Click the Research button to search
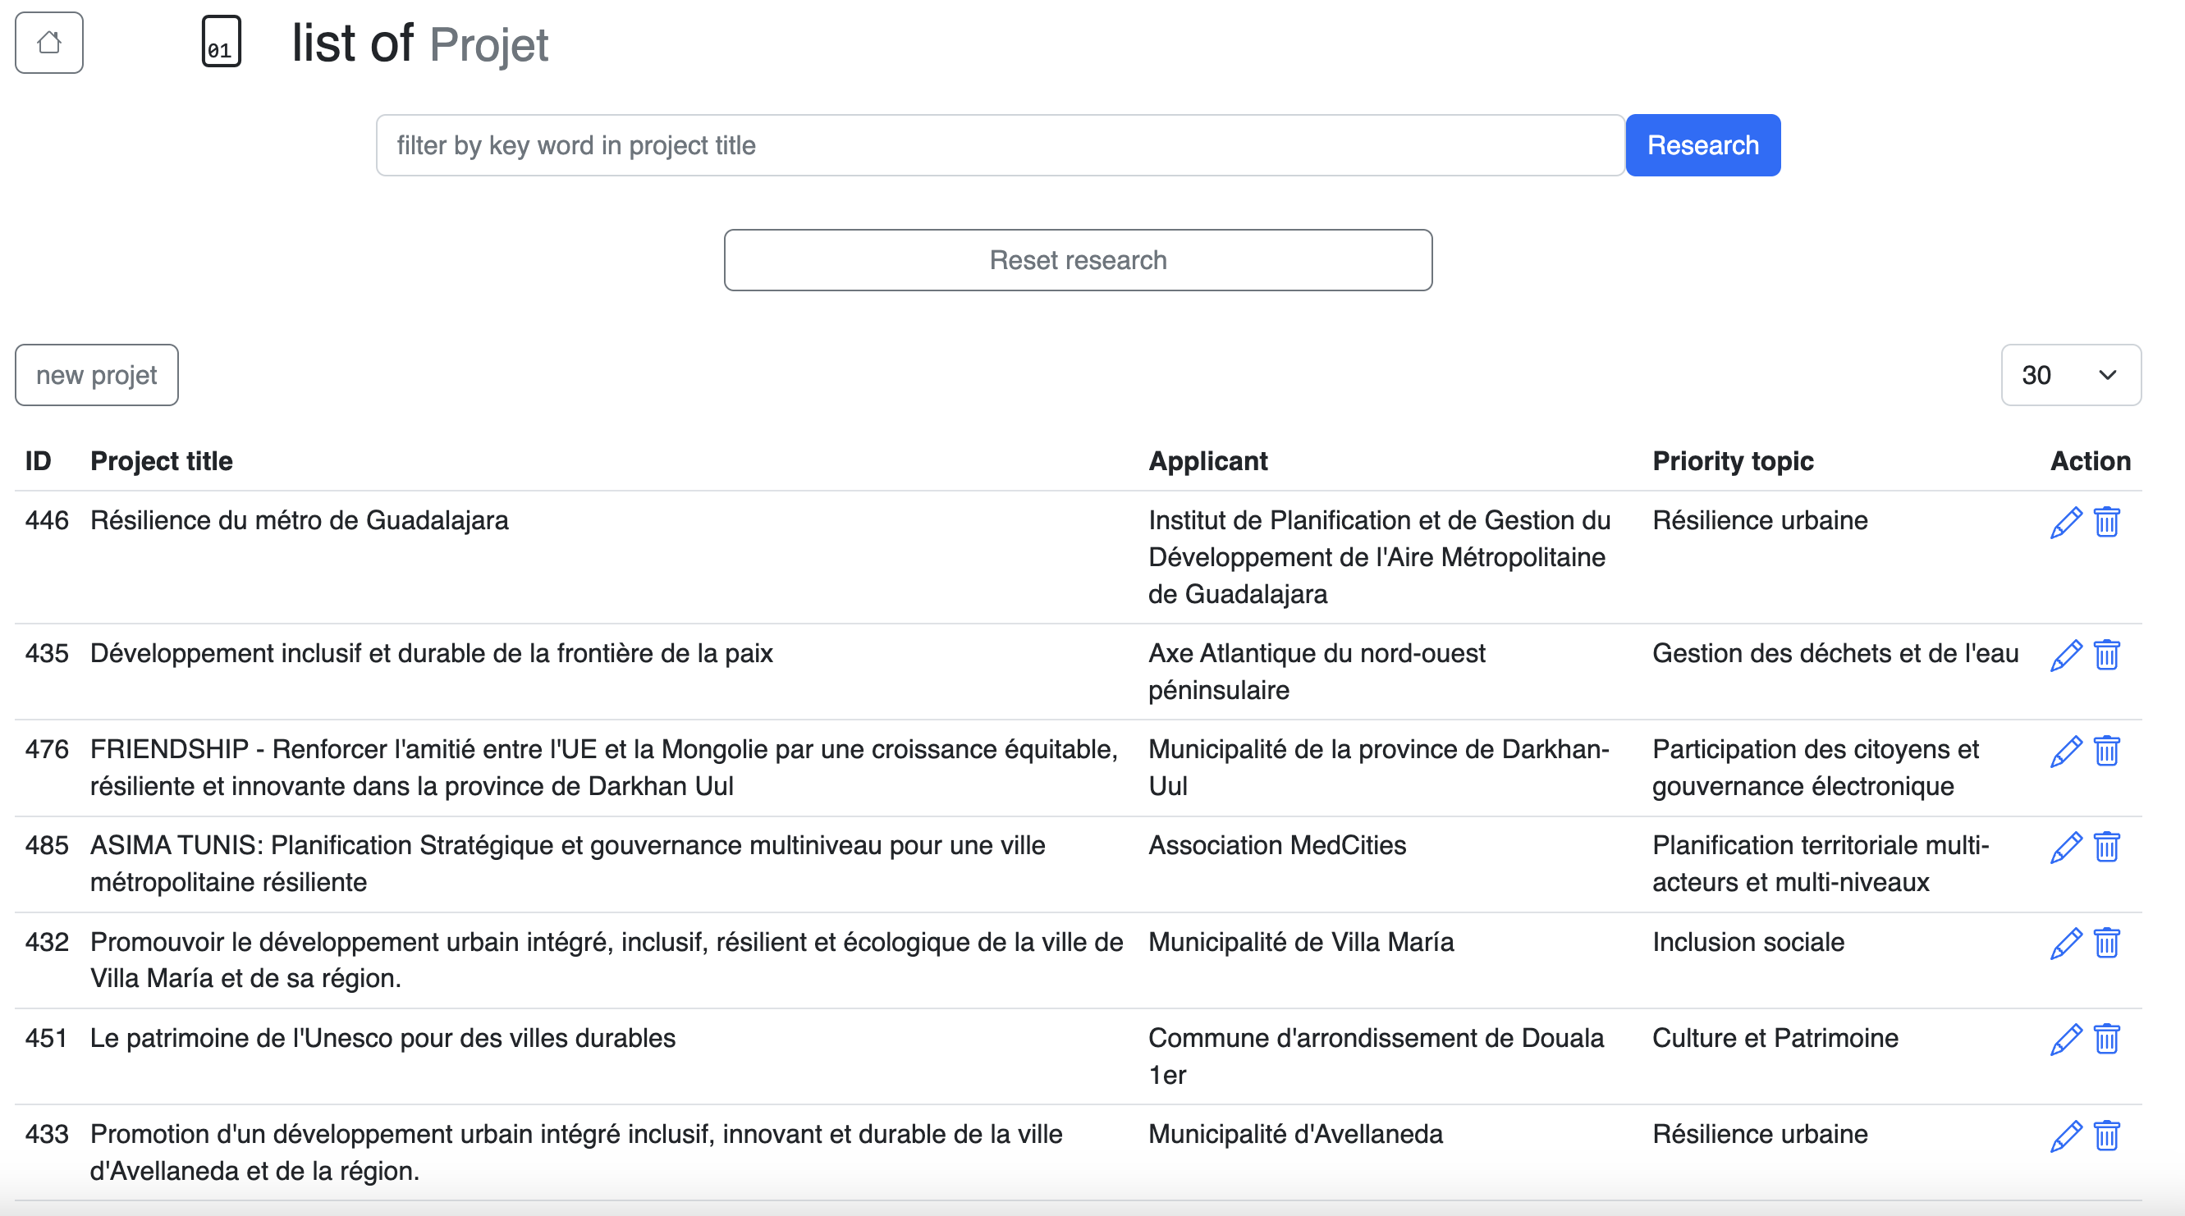Viewport: 2185px width, 1216px height. pos(1702,145)
